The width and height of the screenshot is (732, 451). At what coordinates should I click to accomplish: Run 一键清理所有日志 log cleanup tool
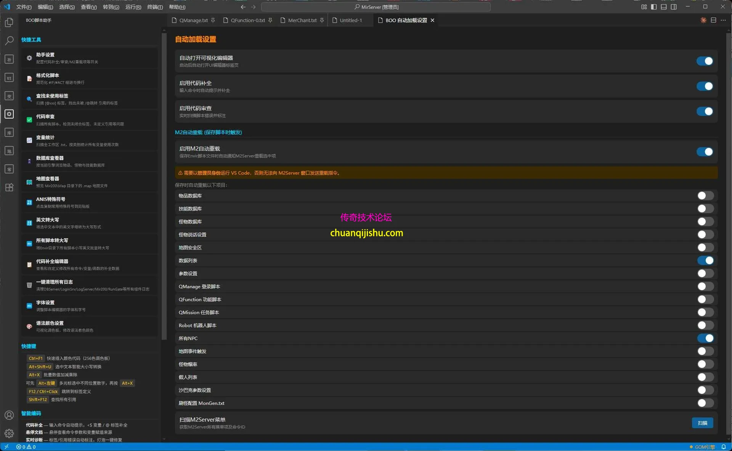(89, 285)
